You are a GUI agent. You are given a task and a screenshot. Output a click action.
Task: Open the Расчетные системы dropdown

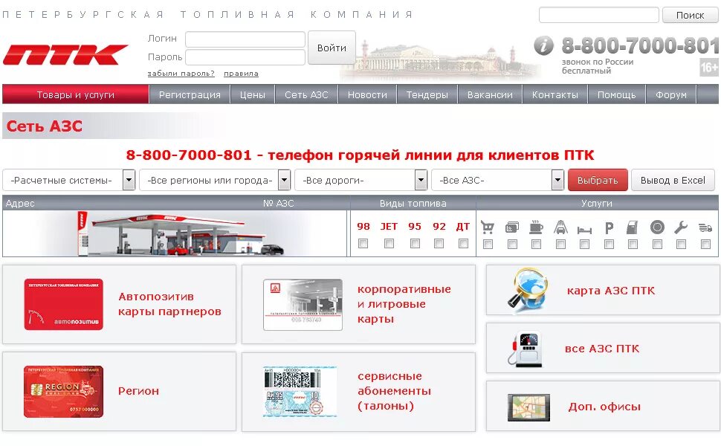tap(69, 180)
